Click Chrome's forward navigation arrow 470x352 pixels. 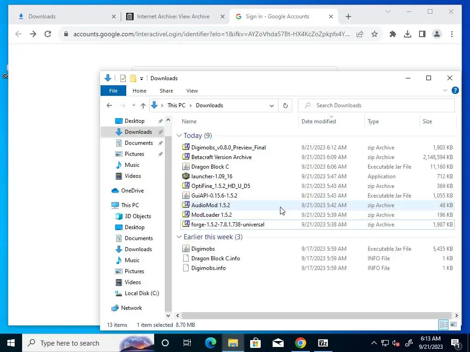[33, 34]
